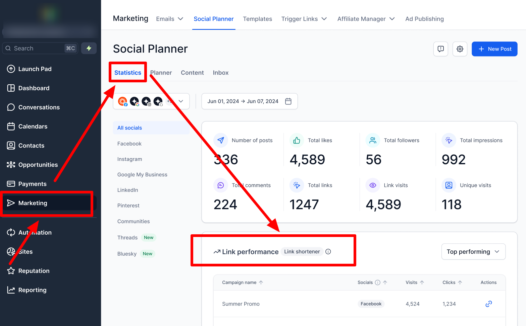
Task: Click the settings gear icon near New Post
Action: coord(460,49)
